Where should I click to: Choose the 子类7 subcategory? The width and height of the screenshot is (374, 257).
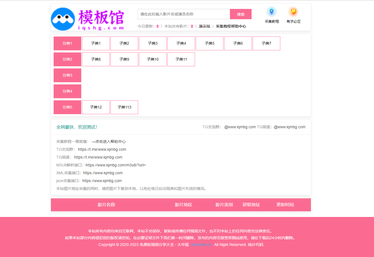coord(266,43)
